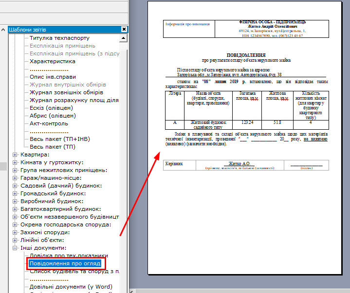This screenshot has width=350, height=293.
Task: Select Багатоквартирний будинок: label
Action: [61, 209]
